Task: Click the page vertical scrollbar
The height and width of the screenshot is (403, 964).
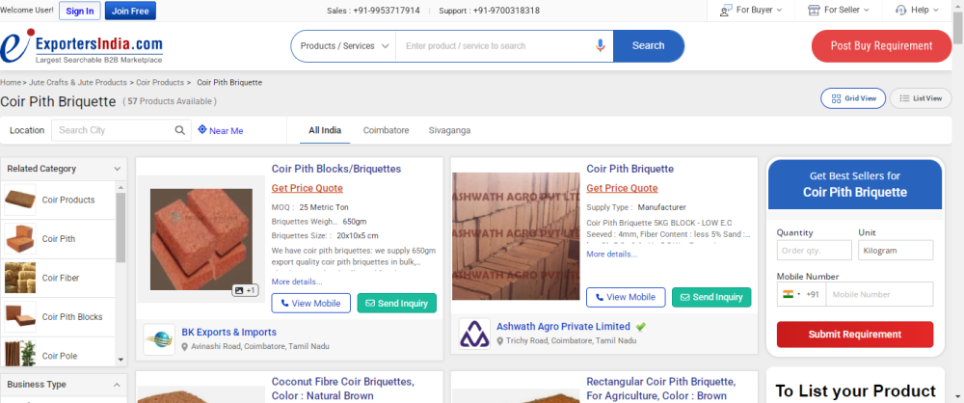Action: pyautogui.click(x=958, y=28)
